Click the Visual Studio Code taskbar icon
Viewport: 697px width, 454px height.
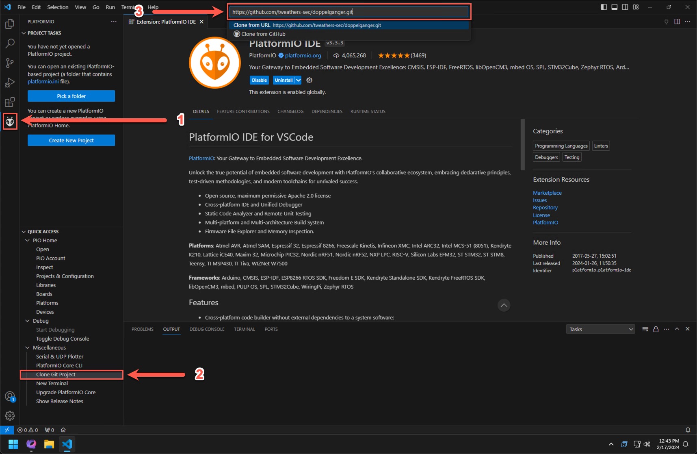tap(67, 444)
